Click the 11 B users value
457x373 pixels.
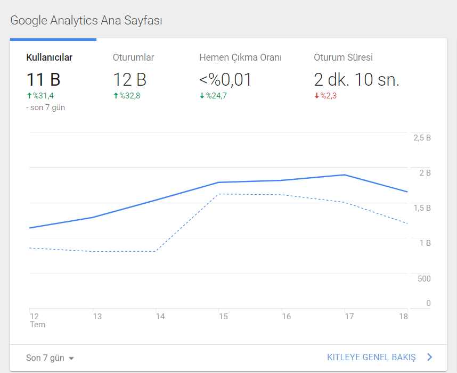pos(43,79)
